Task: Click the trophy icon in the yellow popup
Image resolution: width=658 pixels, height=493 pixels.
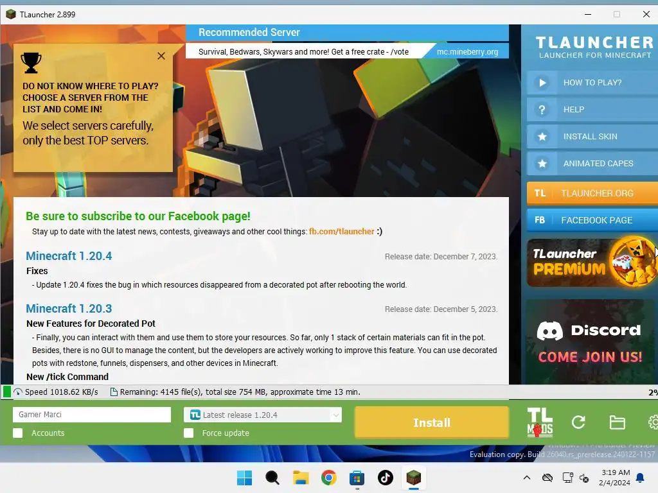Action: coord(31,63)
